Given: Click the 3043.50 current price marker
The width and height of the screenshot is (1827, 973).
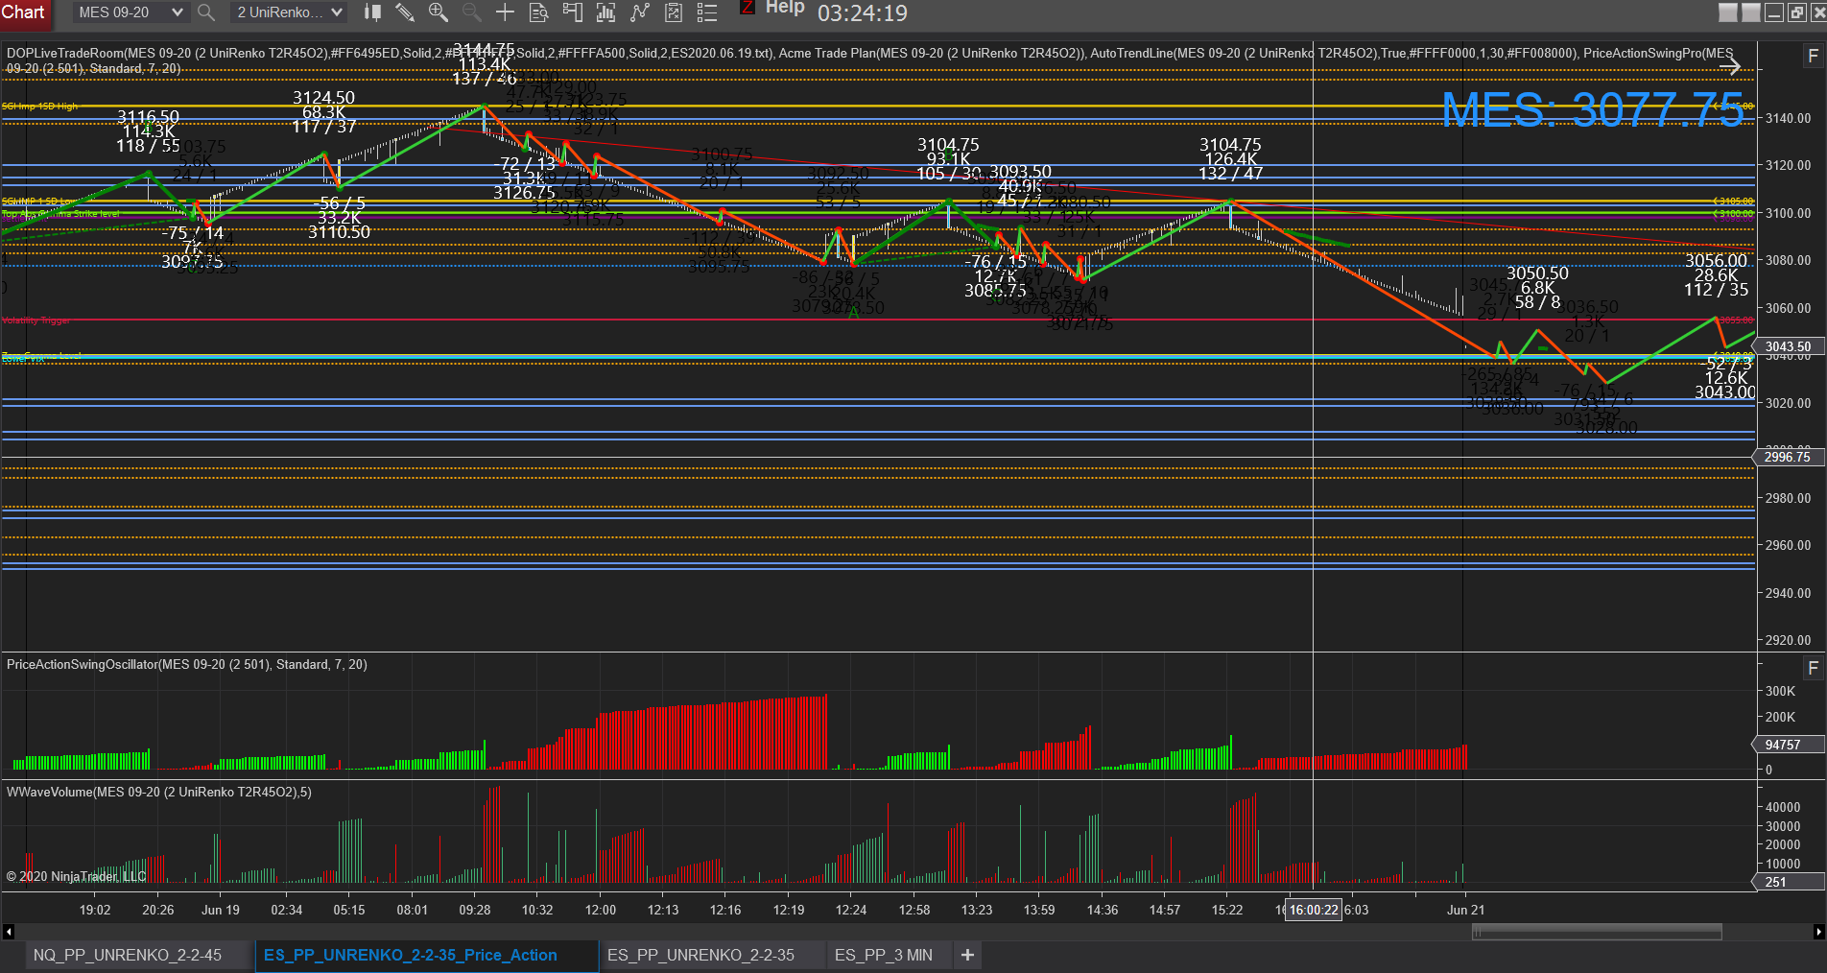Looking at the screenshot, I should [x=1788, y=346].
